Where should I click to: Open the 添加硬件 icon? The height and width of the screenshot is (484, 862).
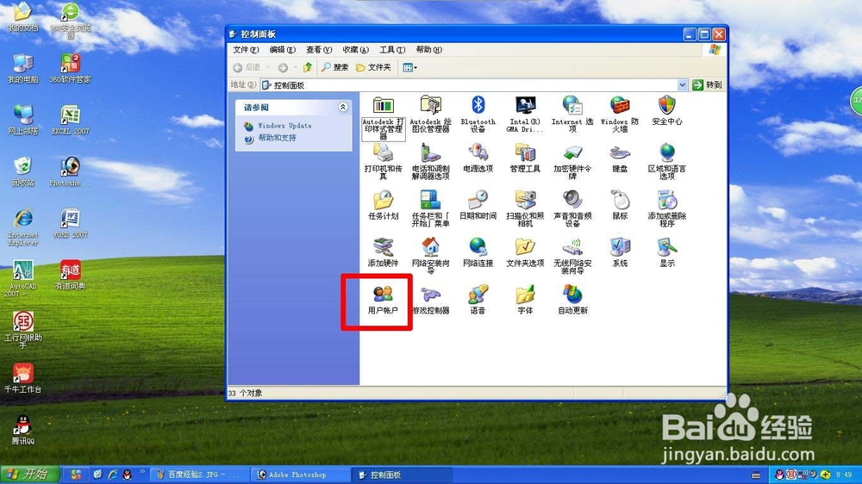coord(383,252)
